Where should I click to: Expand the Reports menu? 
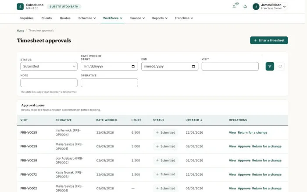(x=160, y=18)
